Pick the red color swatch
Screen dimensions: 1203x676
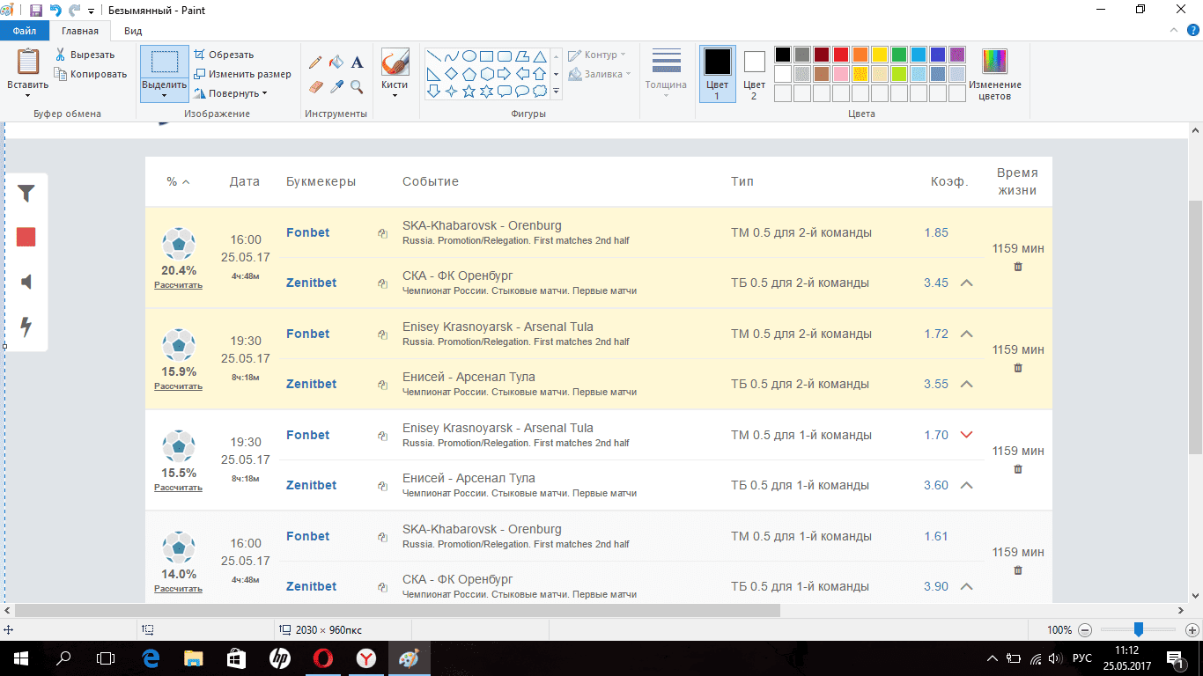(x=841, y=55)
